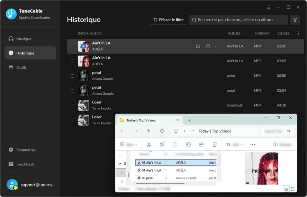The image size is (307, 197).
Task: Check the Ain't In LA MP3 row checkbox
Action: click(72, 61)
